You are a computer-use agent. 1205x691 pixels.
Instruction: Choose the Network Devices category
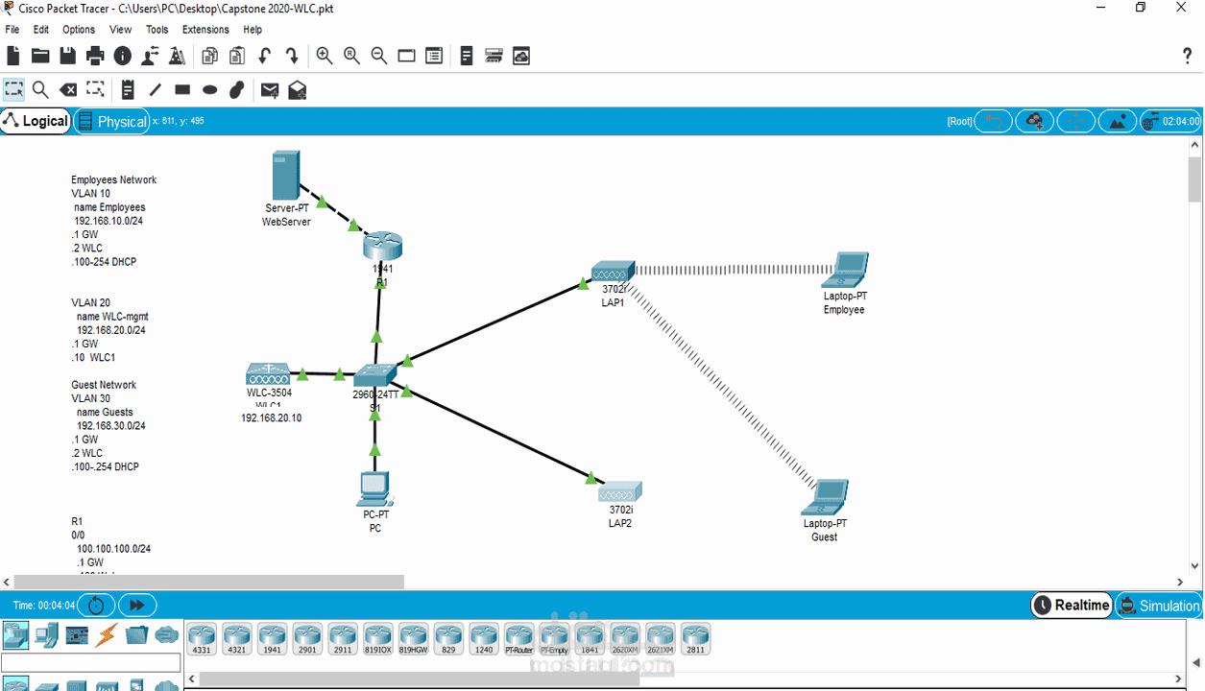tap(15, 634)
